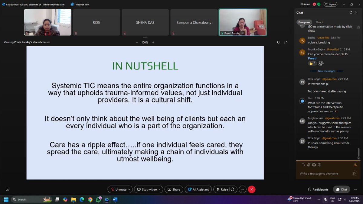Select the RCI5 participant tile
Viewport: 363px width, 204px height.
[x=96, y=22]
